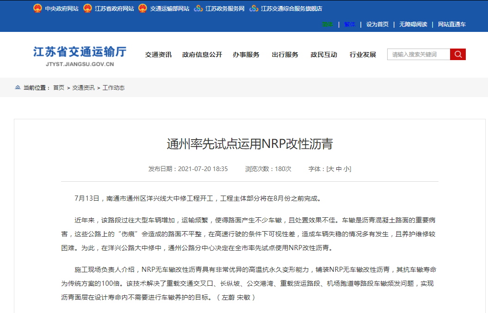Set article font size to 大

(331, 169)
